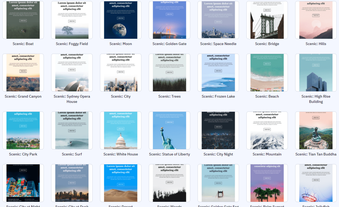Click the "Scenic: Space Needle" caption
Screen dimensions: 339x207
(x=218, y=44)
